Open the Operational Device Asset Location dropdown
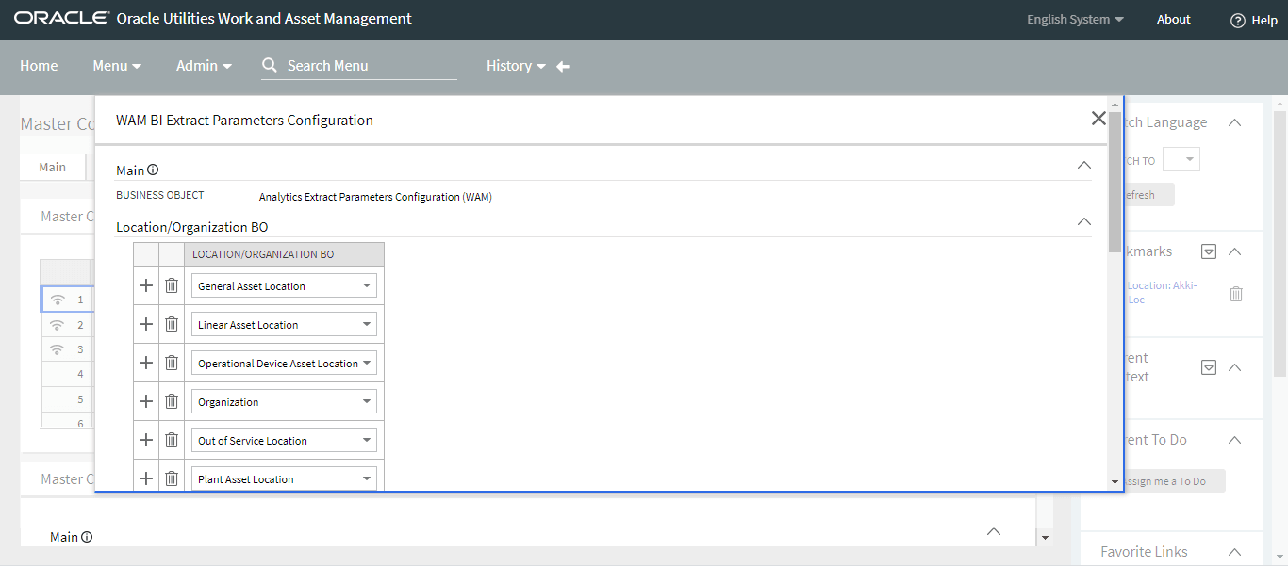Viewport: 1288px width, 567px height. click(366, 362)
